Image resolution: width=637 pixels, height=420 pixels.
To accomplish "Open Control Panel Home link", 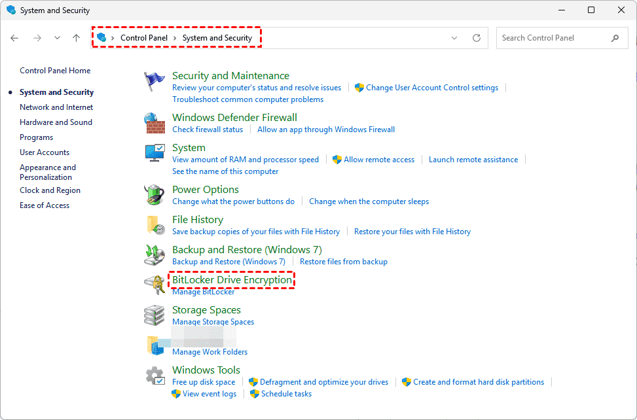I will 55,71.
